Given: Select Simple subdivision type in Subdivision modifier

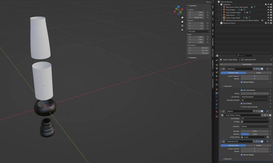Looking at the screenshot, I should pyautogui.click(x=259, y=73).
